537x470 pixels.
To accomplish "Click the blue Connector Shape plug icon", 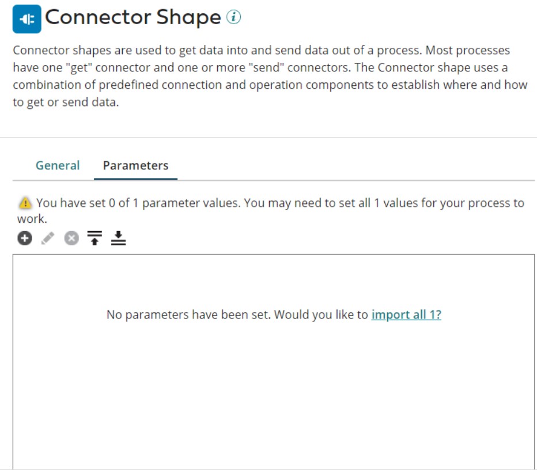I will 27,19.
